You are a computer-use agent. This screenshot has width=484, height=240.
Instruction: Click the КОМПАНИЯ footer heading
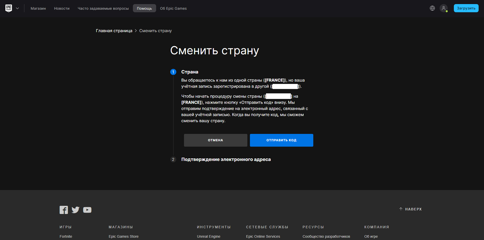377,227
